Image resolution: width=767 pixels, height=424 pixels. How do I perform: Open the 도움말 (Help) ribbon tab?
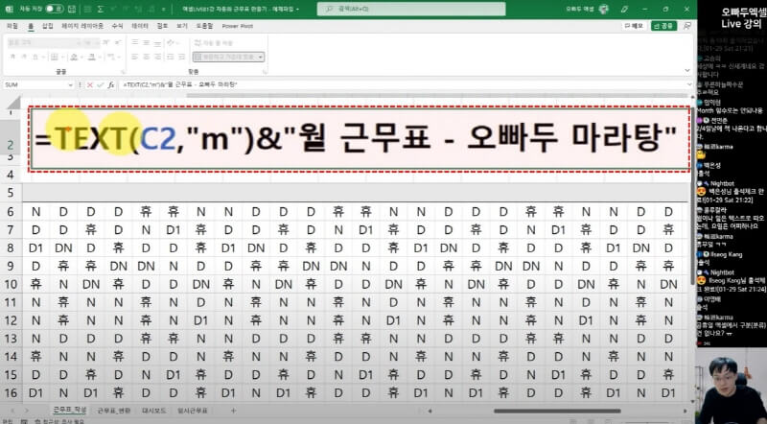[204, 26]
